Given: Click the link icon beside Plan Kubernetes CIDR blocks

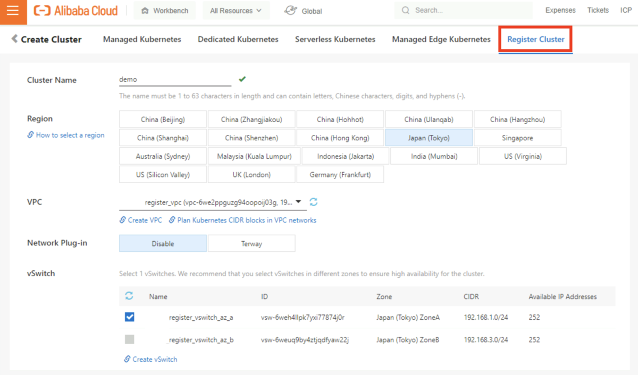Looking at the screenshot, I should pos(172,220).
